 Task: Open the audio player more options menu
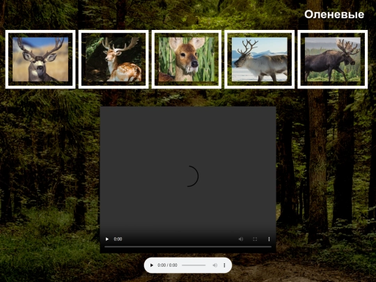(224, 265)
